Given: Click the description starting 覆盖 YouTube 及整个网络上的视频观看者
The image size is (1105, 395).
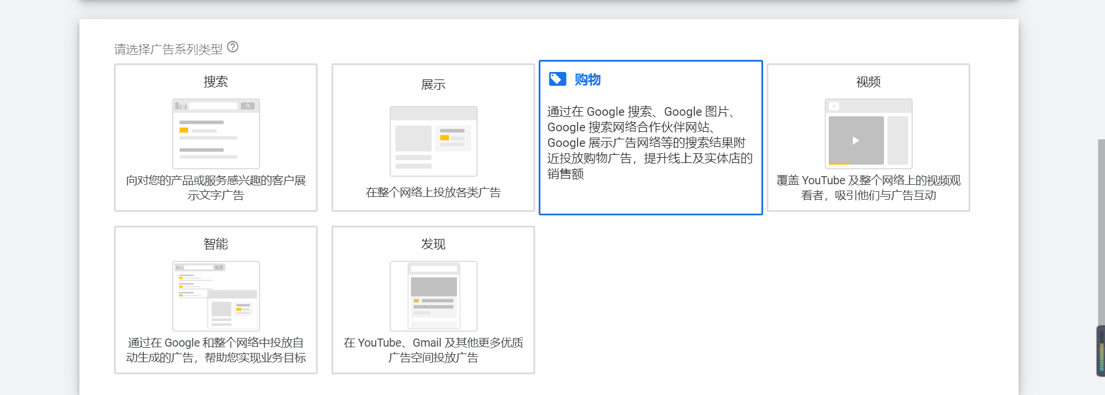Looking at the screenshot, I should (868, 188).
